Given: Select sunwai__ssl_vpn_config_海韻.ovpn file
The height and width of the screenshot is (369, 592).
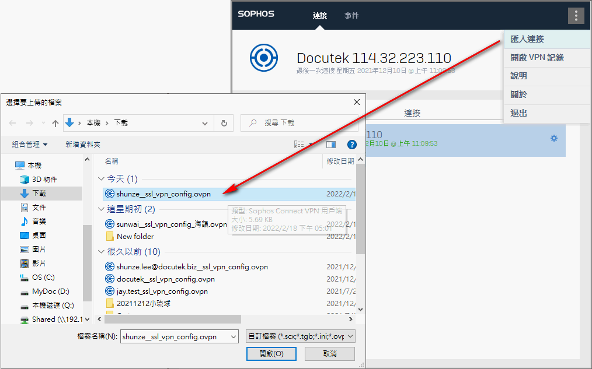Looking at the screenshot, I should (172, 224).
